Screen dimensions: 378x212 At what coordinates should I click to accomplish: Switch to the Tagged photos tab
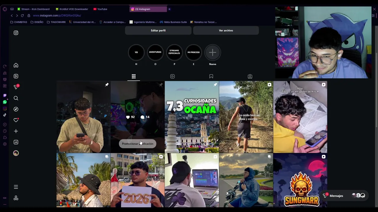(250, 77)
